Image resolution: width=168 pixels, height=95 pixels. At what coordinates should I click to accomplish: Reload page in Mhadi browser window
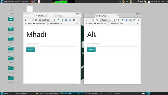coord(33,20)
